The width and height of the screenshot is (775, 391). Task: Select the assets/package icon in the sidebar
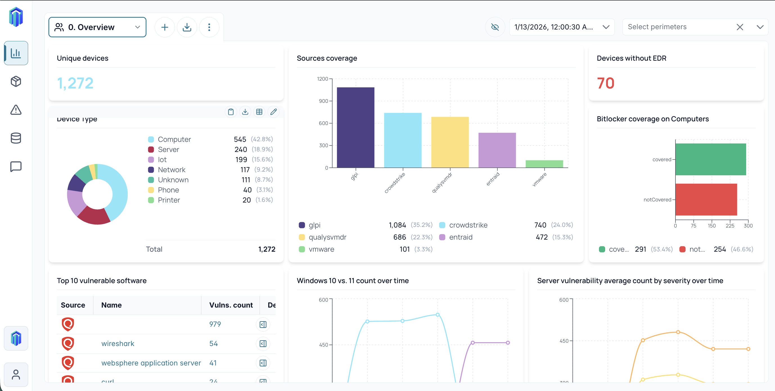pos(16,81)
